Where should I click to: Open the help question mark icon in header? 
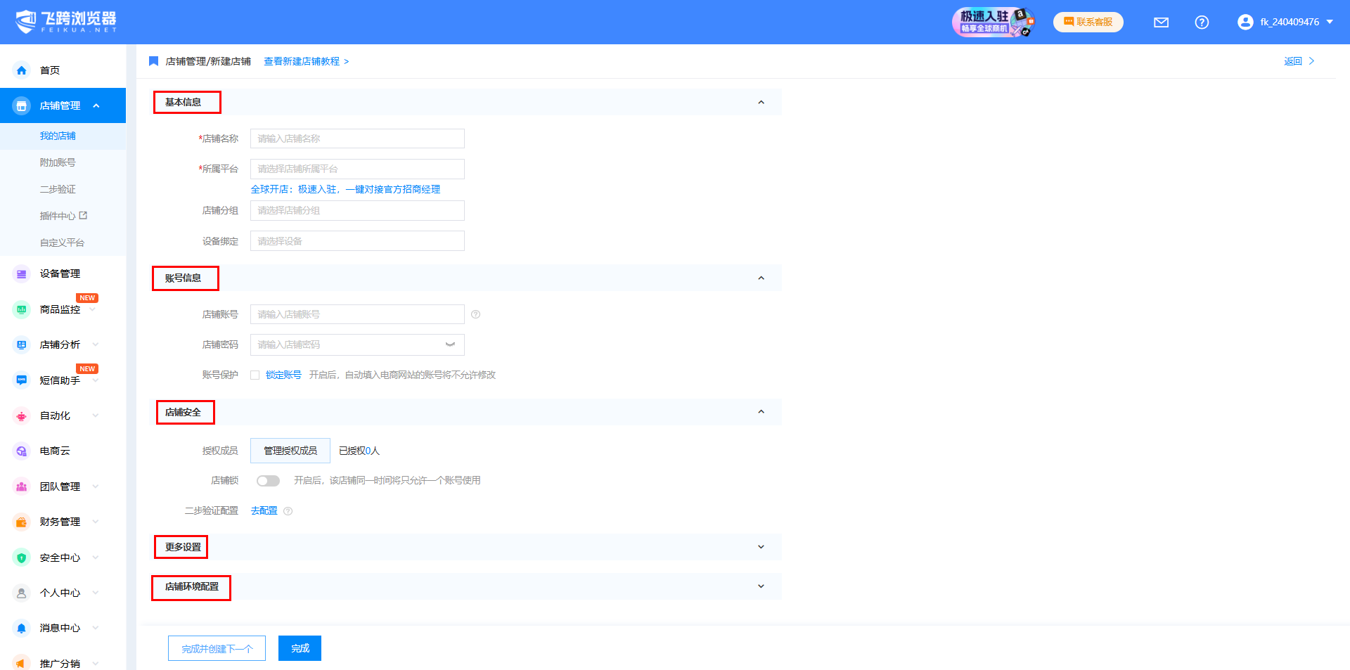pos(1202,22)
